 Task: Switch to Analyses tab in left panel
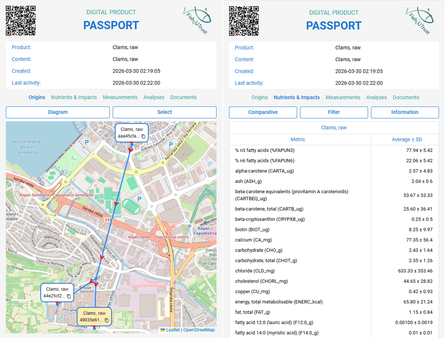(154, 97)
